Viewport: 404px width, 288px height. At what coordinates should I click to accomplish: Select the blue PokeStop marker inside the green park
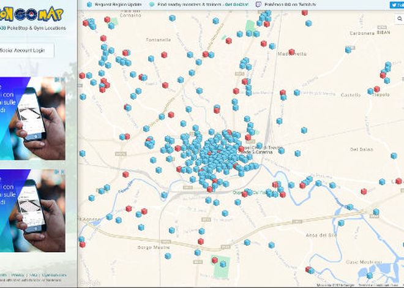pos(223,263)
